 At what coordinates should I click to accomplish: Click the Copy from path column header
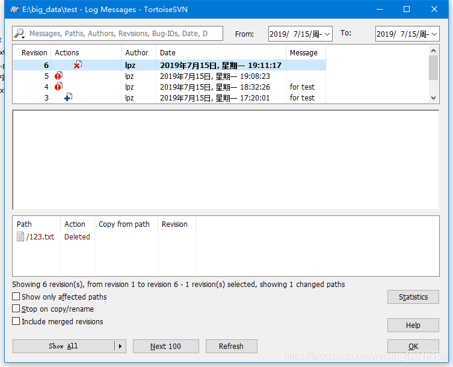(126, 224)
